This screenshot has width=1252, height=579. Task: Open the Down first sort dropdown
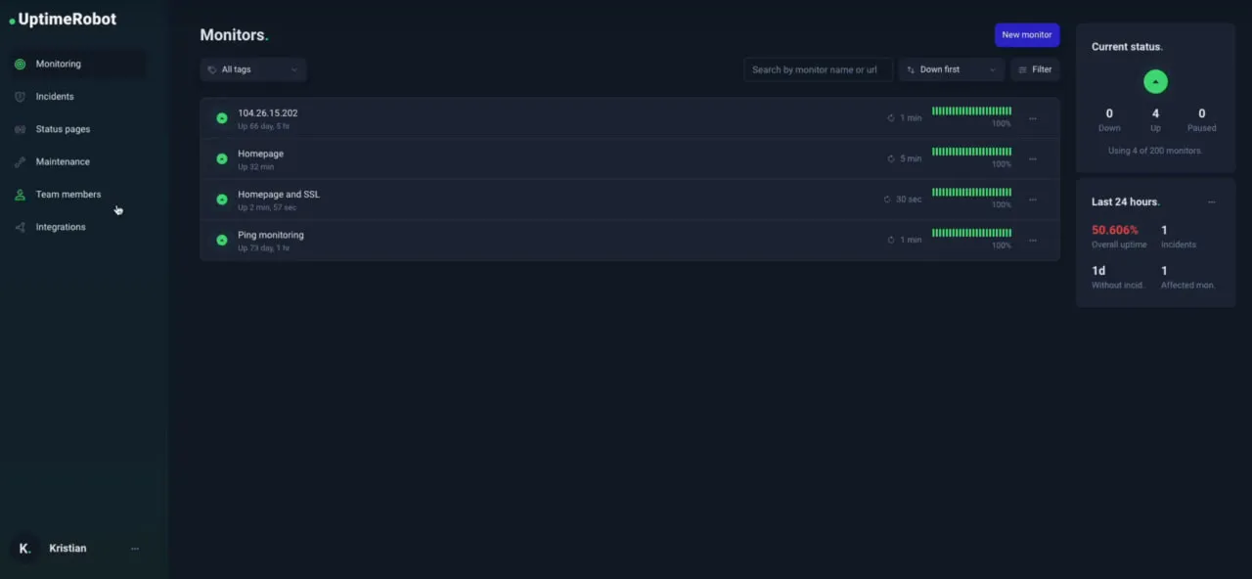pos(951,69)
